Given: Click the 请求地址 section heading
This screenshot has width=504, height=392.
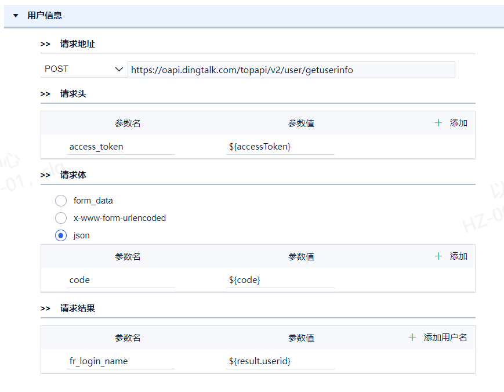Looking at the screenshot, I should [78, 44].
